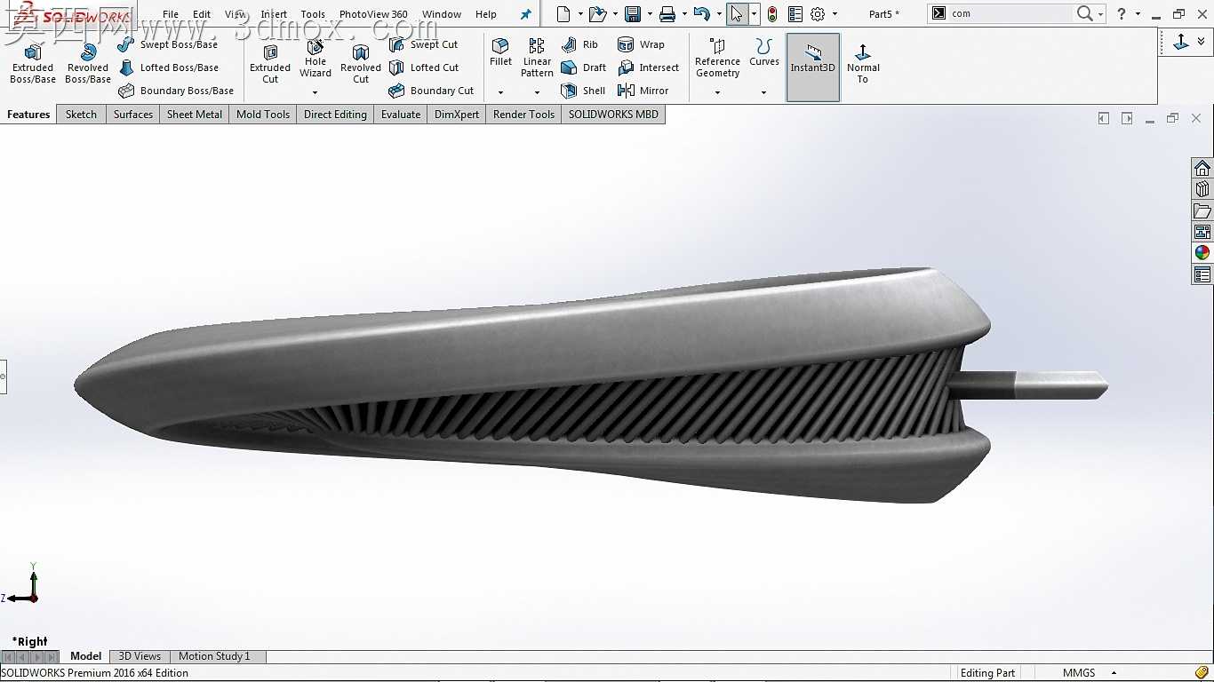Apply the Fillet tool
Viewport: 1214px width, 682px height.
pyautogui.click(x=501, y=53)
